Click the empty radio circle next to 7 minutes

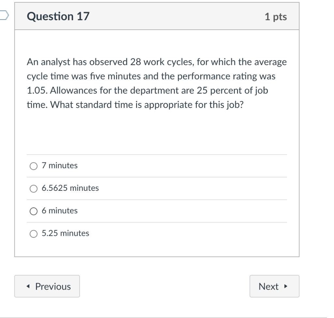(34, 166)
